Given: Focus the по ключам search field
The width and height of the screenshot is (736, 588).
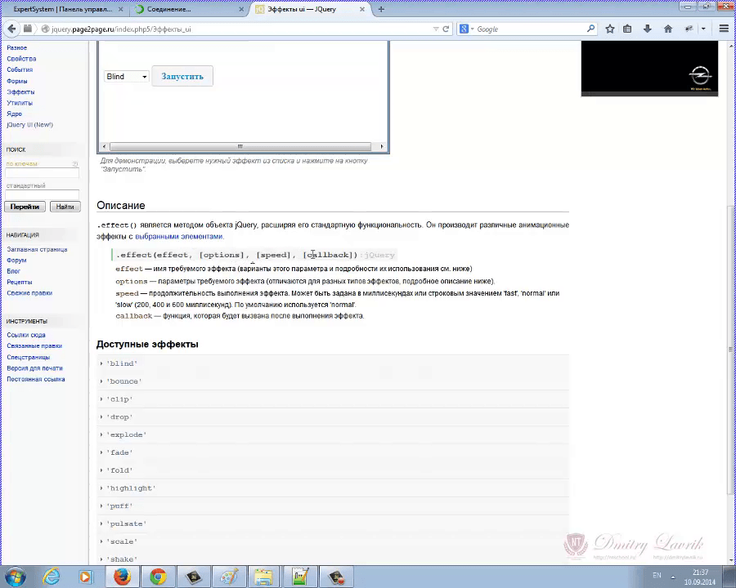Looking at the screenshot, I should [42, 172].
